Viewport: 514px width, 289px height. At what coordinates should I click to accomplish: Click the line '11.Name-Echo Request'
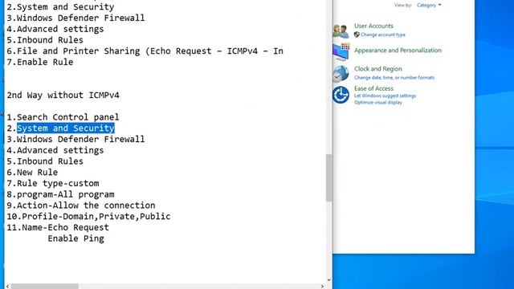(x=58, y=227)
